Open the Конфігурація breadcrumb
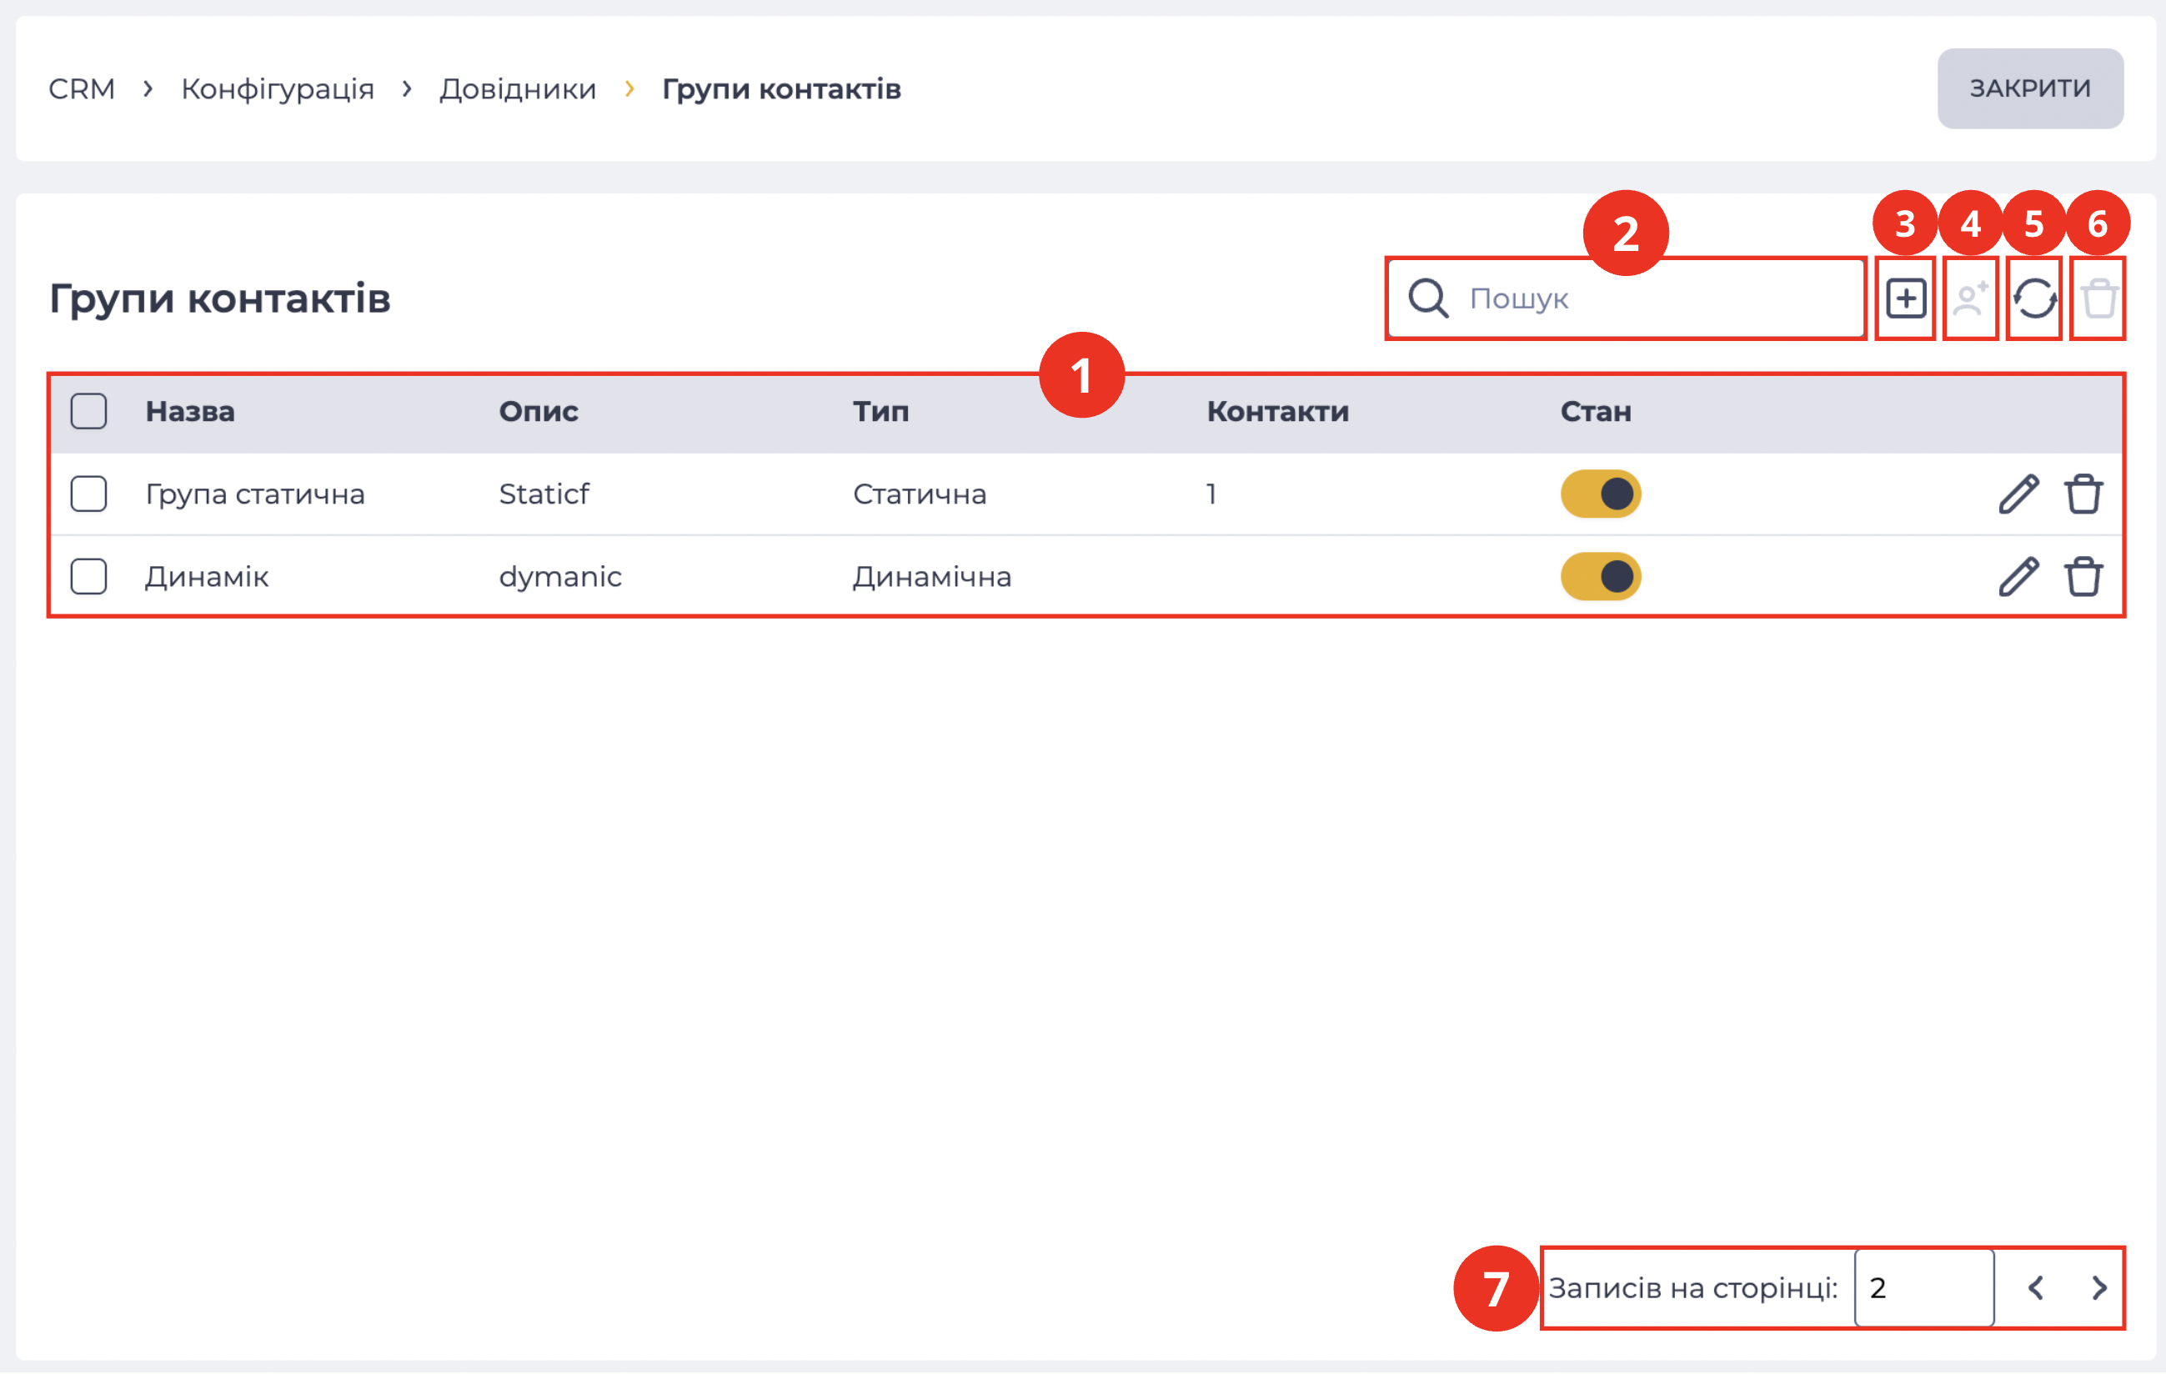The height and width of the screenshot is (1374, 2166). (x=278, y=89)
